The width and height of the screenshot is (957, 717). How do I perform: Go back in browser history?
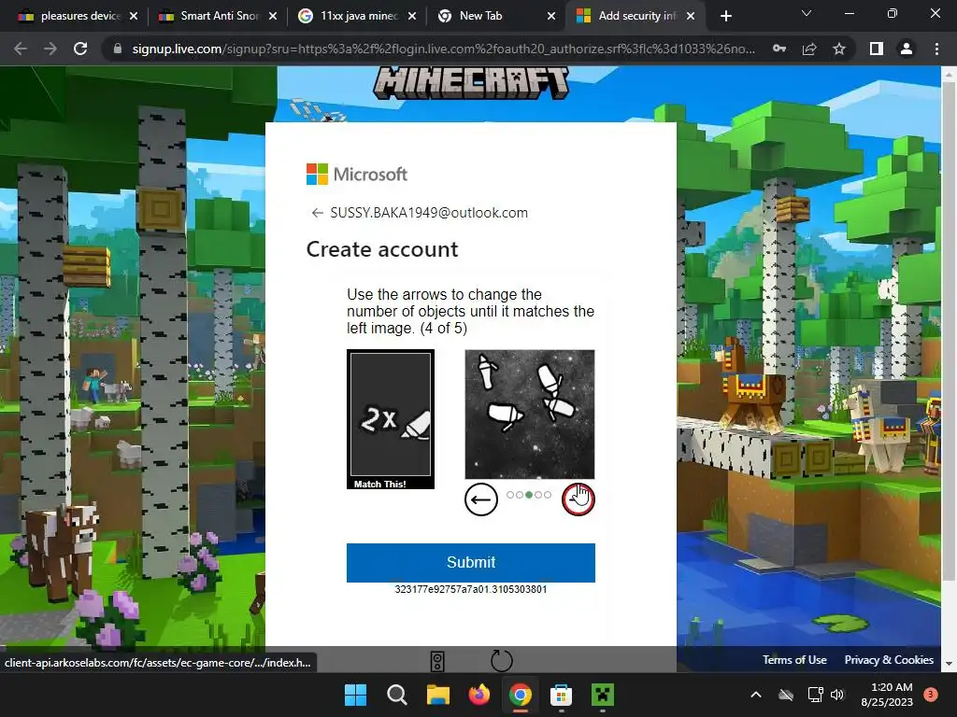[21, 49]
